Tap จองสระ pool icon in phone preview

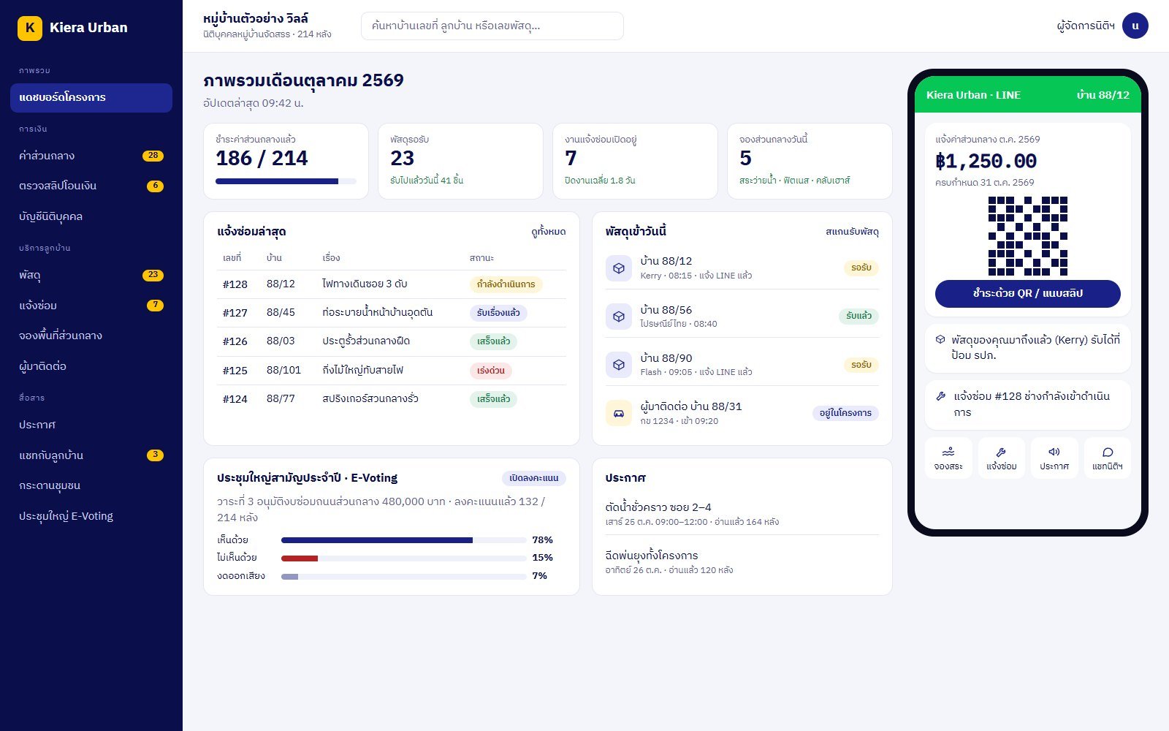[x=948, y=458]
